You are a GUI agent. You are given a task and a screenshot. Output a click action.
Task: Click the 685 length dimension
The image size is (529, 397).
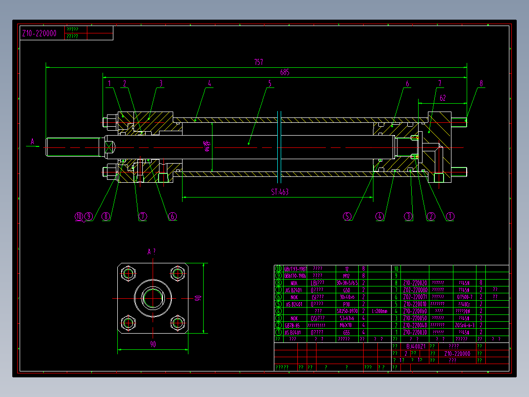coord(285,72)
